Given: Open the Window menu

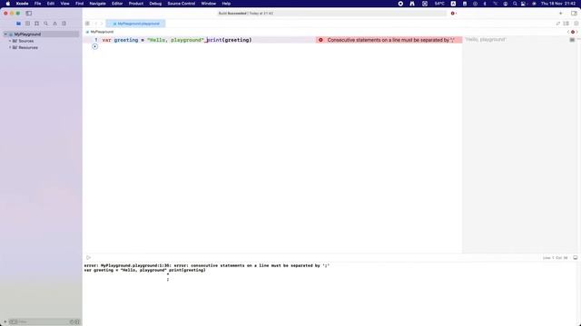Looking at the screenshot, I should pyautogui.click(x=209, y=4).
